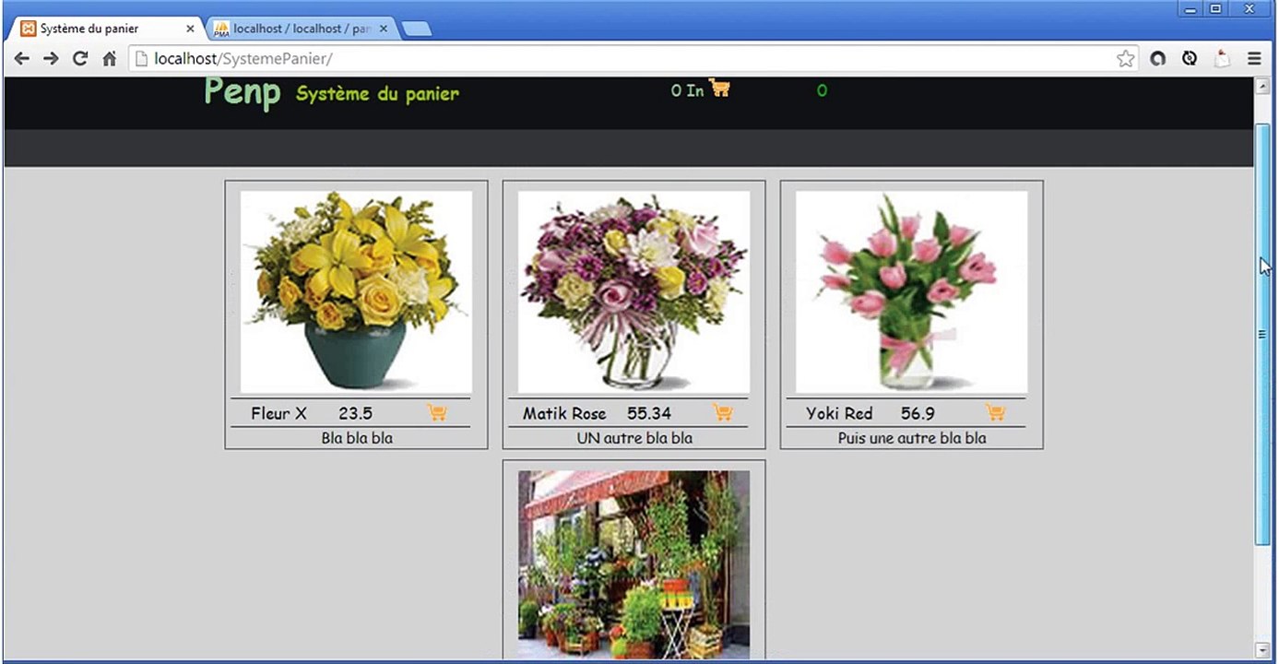Image resolution: width=1279 pixels, height=664 pixels.
Task: Click the Système du panier heading
Action: coord(377,93)
